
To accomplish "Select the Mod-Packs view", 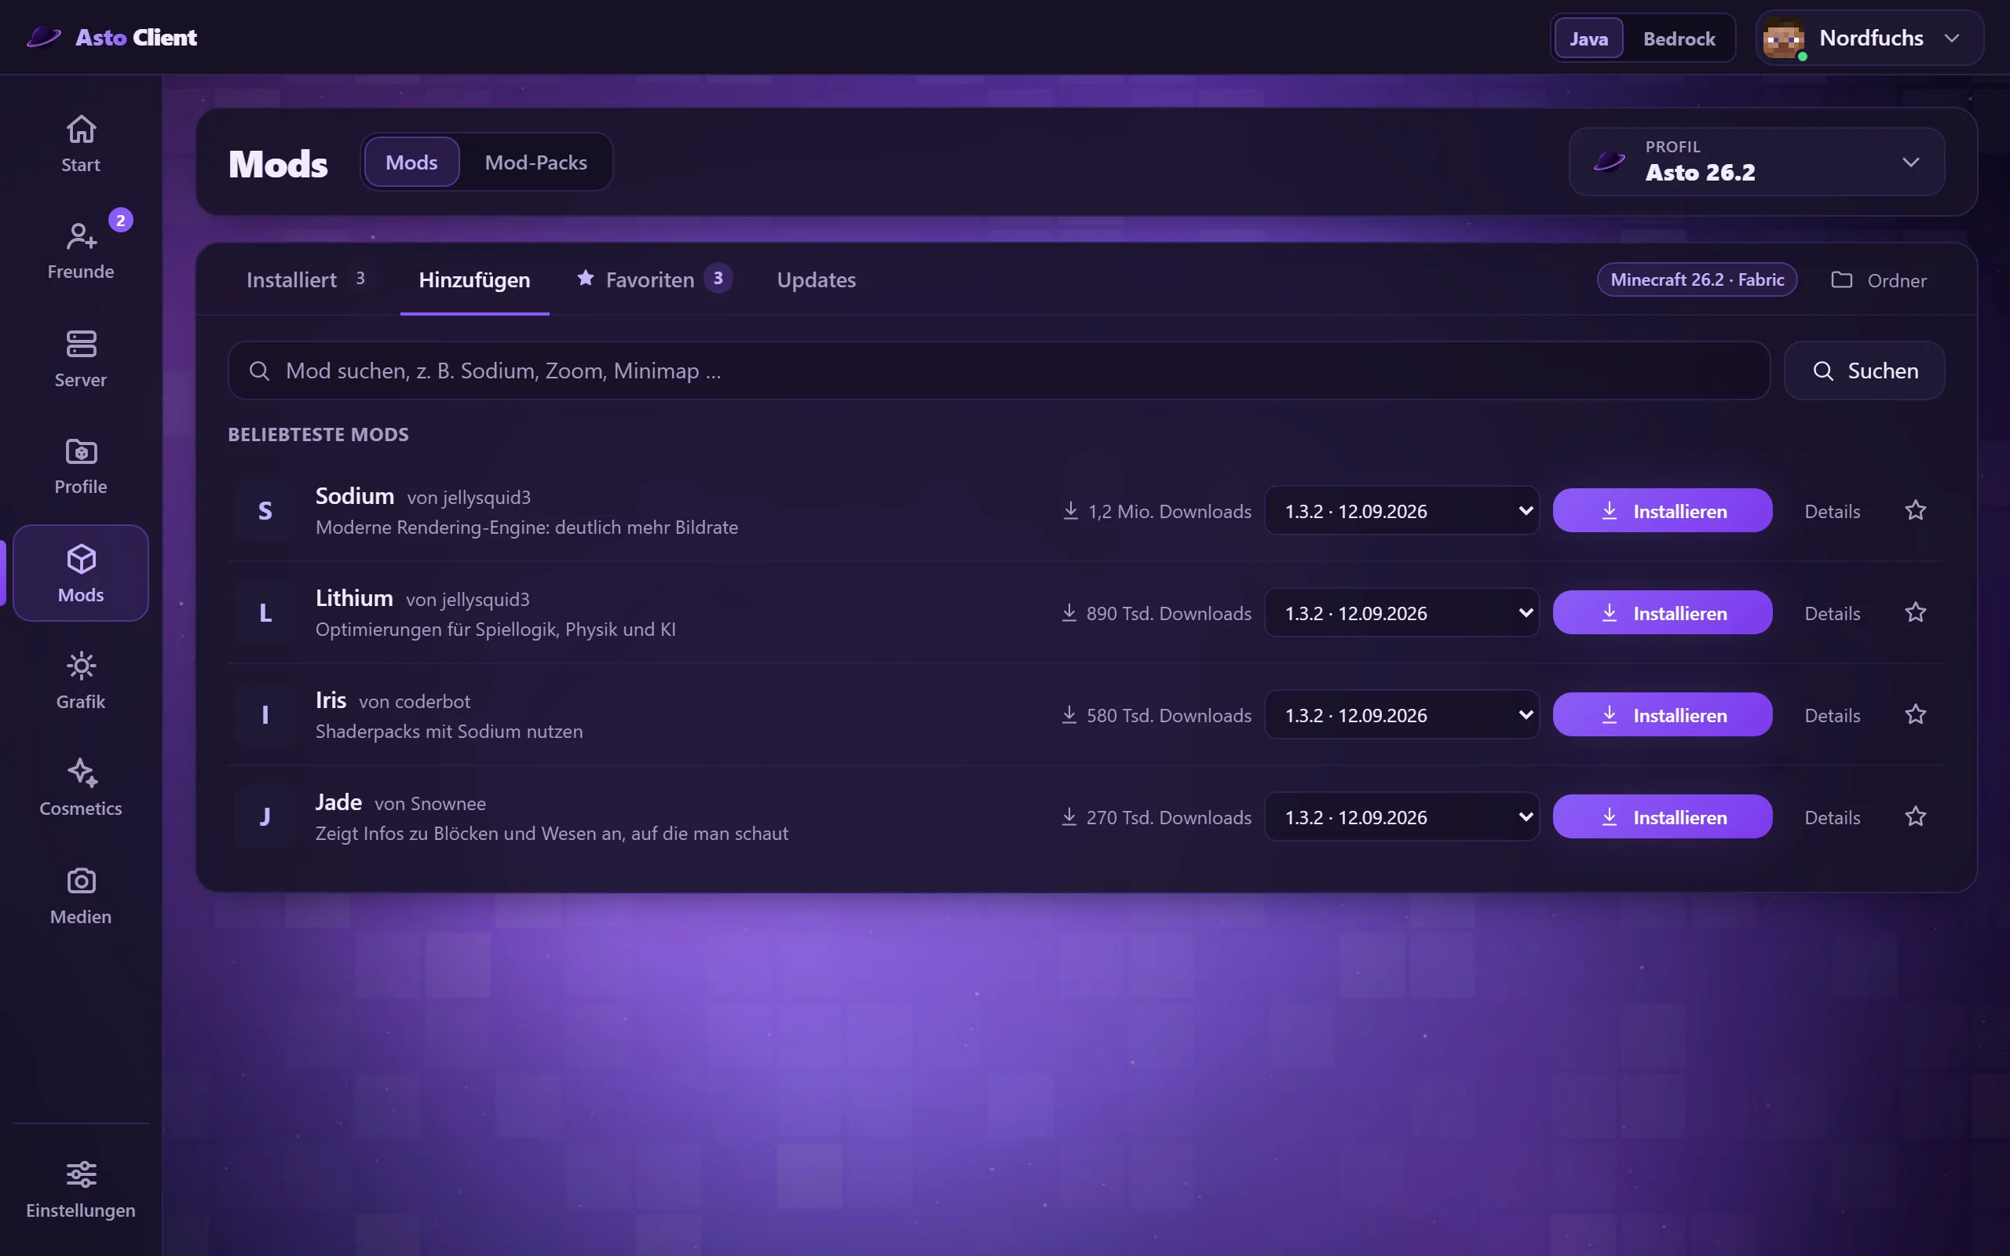I will point(535,162).
